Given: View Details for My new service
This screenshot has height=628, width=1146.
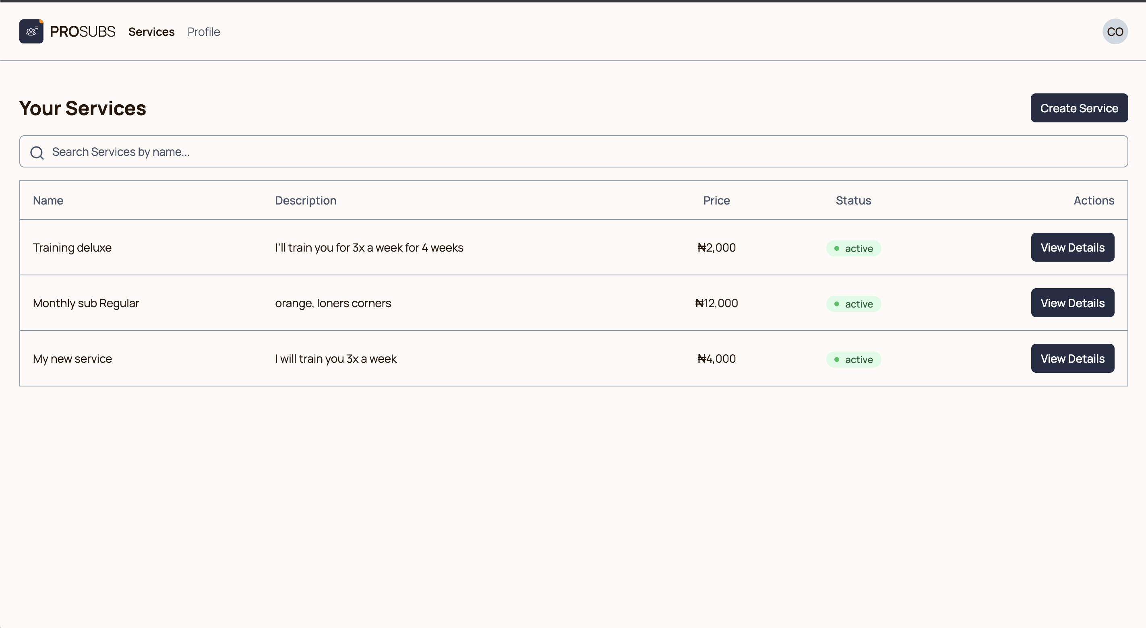Looking at the screenshot, I should pyautogui.click(x=1073, y=358).
